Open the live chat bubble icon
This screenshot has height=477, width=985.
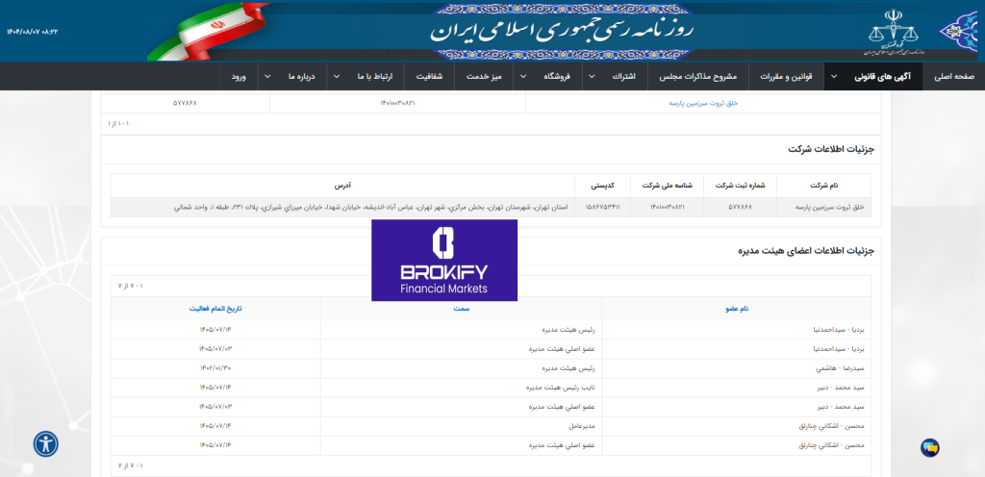tap(930, 447)
